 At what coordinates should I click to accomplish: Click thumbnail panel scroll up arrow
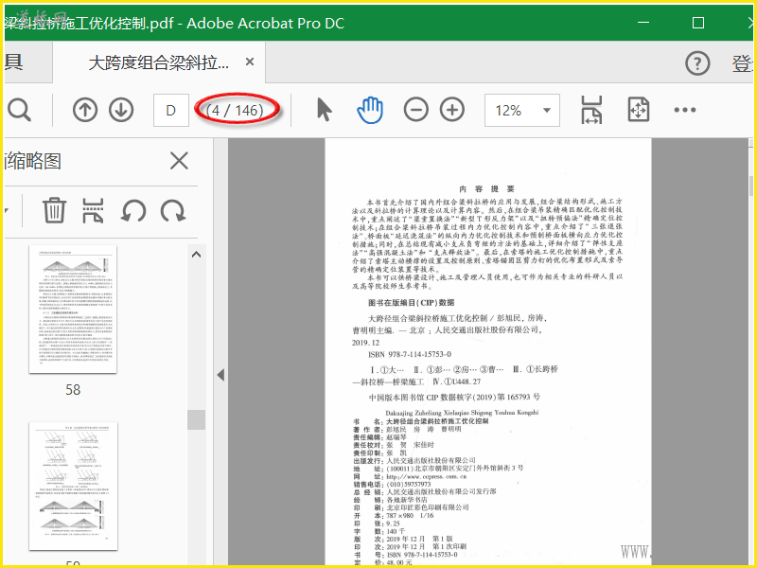click(197, 255)
